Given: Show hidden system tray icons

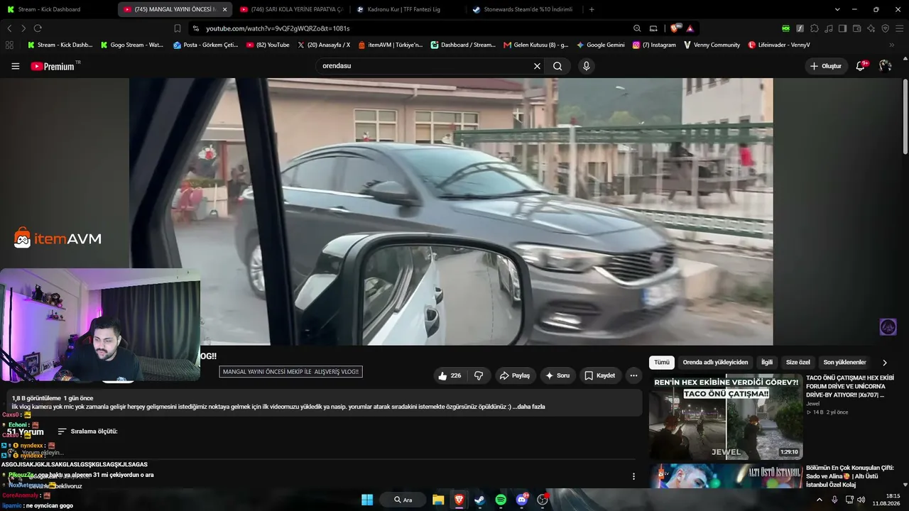Looking at the screenshot, I should (819, 500).
